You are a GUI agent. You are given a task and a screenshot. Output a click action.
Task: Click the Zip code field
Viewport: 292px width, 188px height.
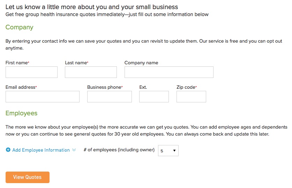point(191,96)
